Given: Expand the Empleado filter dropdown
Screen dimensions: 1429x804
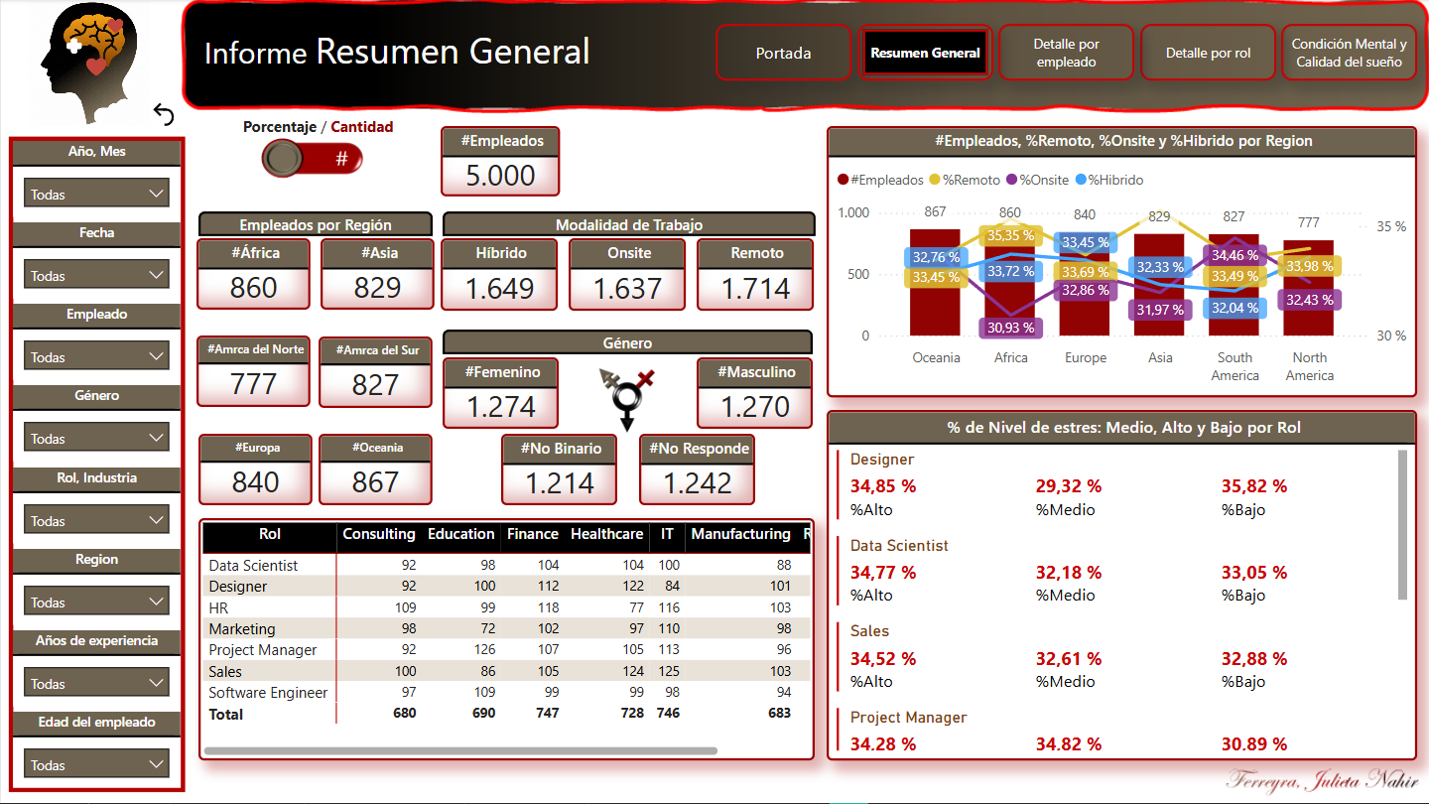Looking at the screenshot, I should pos(96,356).
